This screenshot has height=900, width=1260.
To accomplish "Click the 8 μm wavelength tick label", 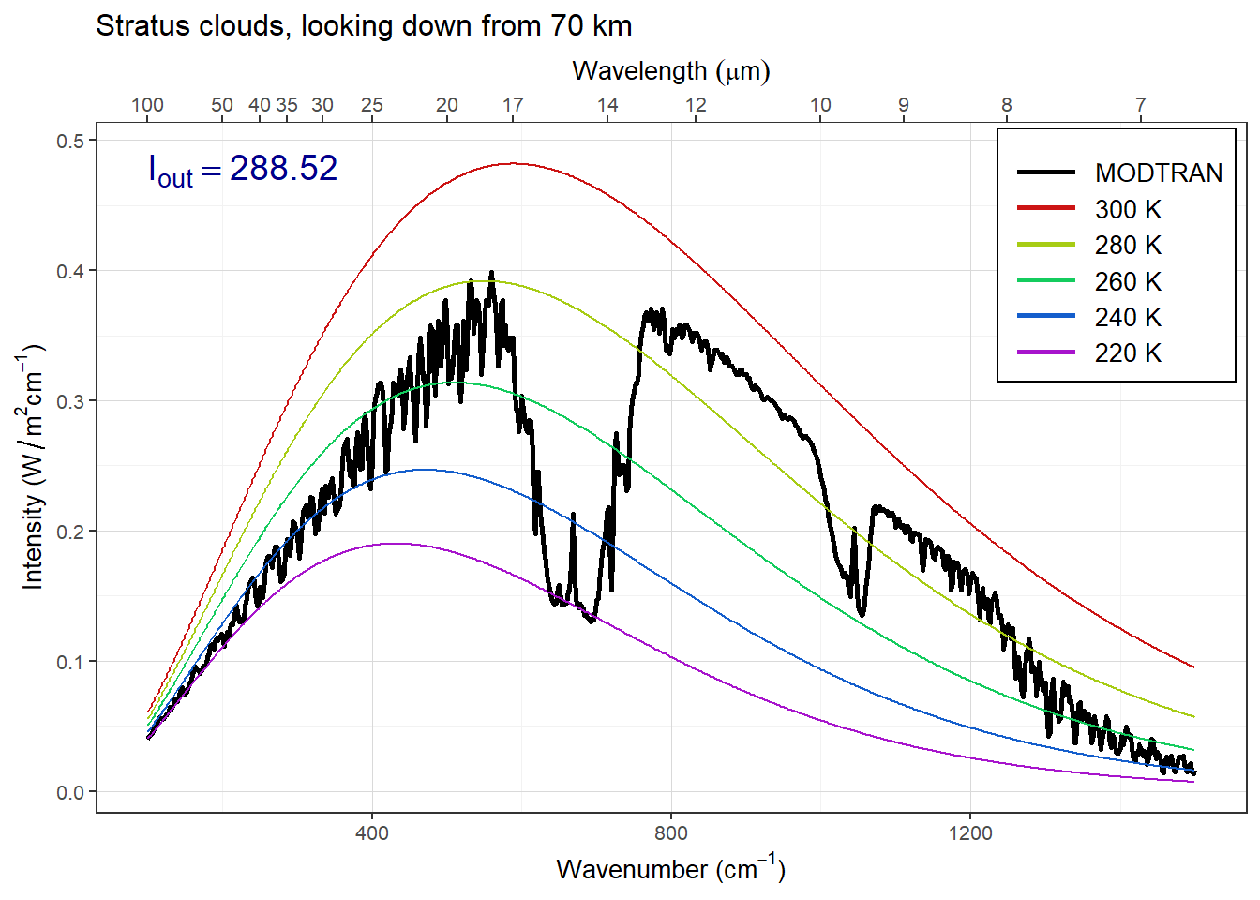I will [x=1007, y=105].
